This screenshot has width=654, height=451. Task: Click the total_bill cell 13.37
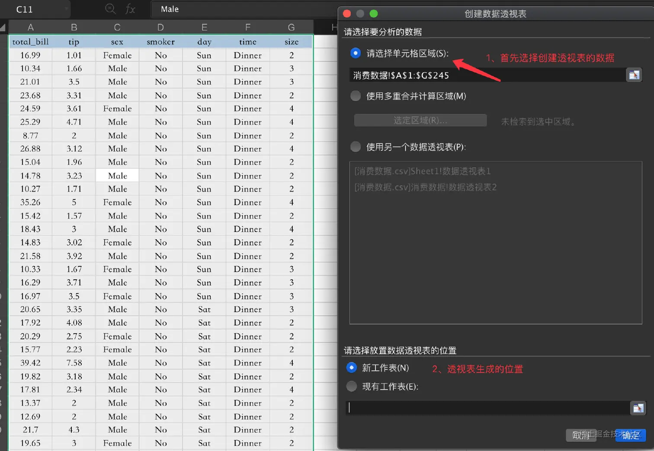click(31, 403)
